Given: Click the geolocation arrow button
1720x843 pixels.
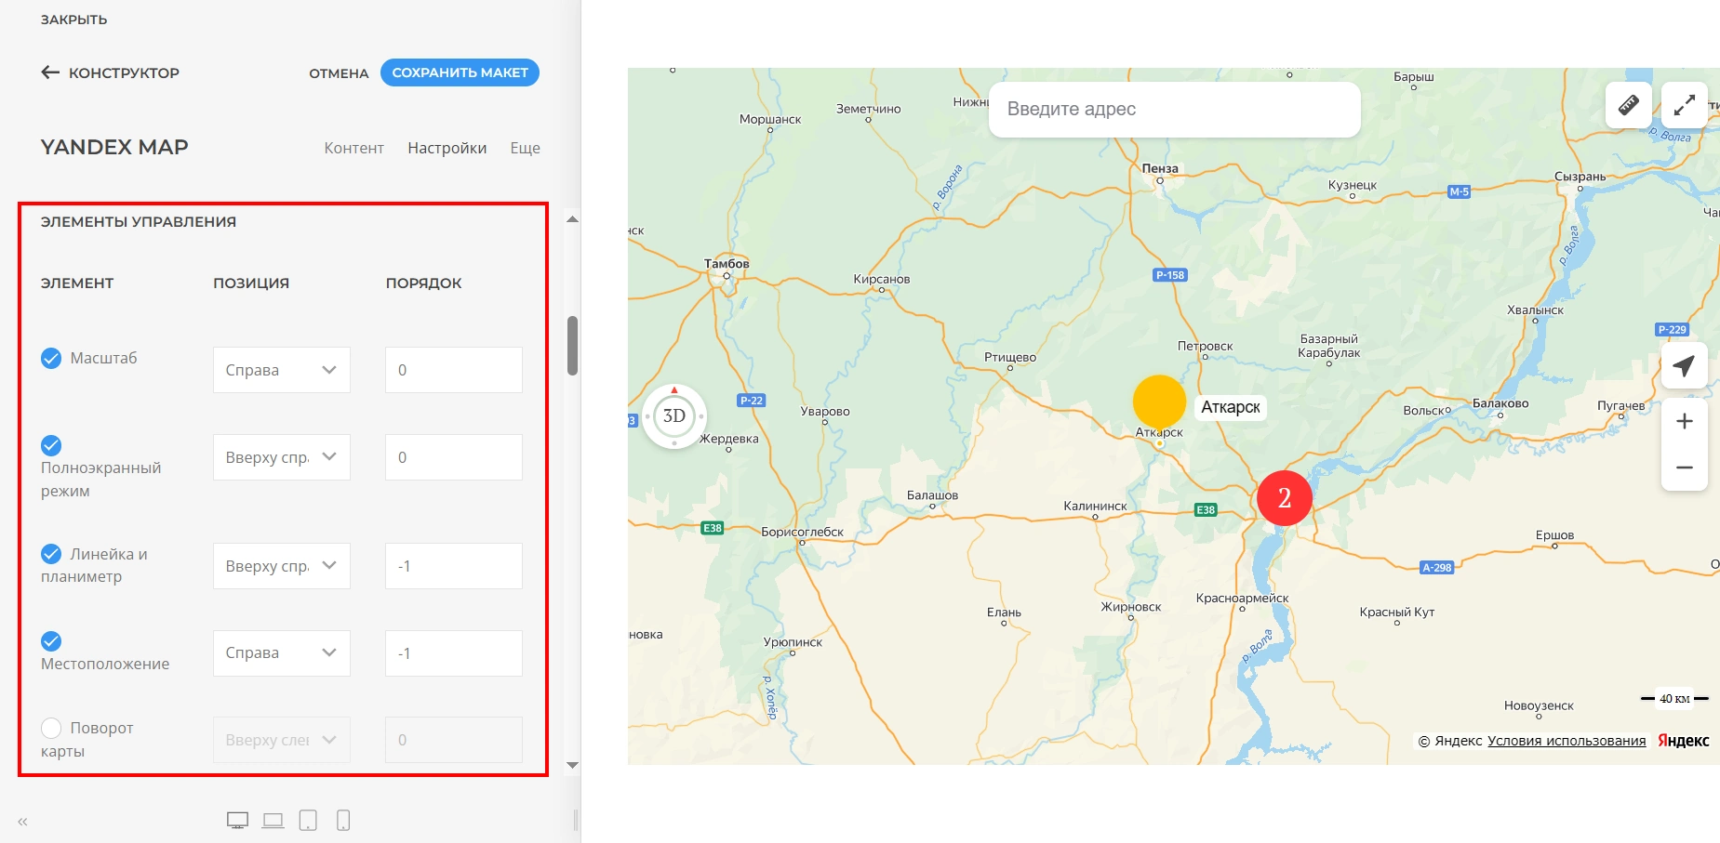Looking at the screenshot, I should pos(1684,366).
